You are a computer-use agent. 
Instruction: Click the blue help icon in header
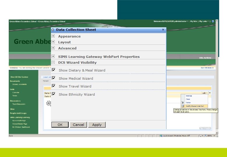click(x=213, y=21)
